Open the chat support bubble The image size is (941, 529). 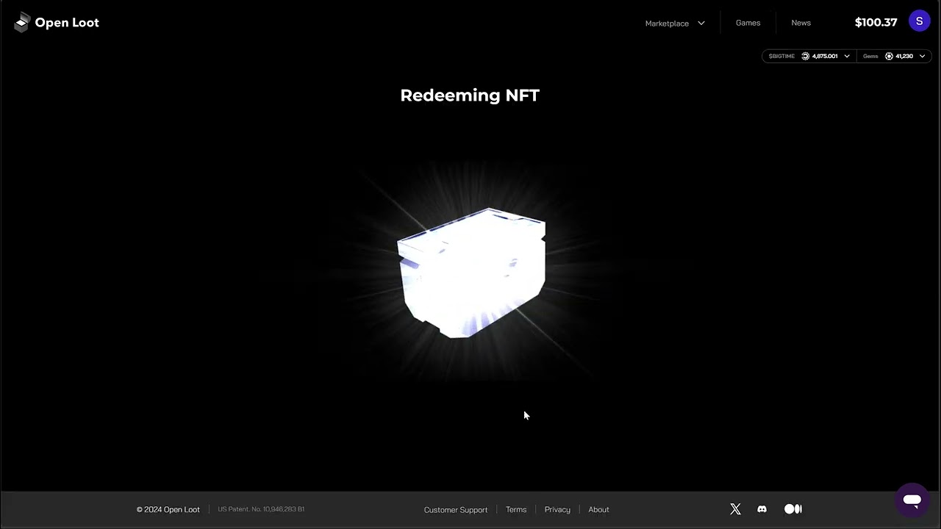[912, 500]
